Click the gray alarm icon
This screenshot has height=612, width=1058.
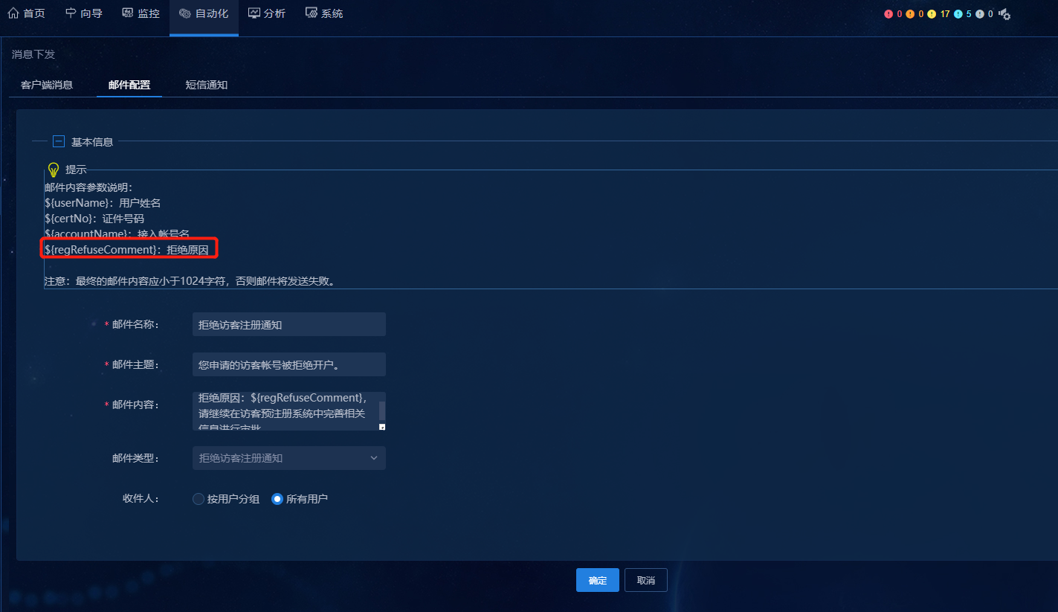[980, 14]
